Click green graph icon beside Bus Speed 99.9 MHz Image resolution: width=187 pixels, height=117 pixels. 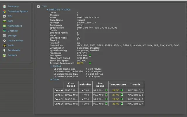coord(90,55)
